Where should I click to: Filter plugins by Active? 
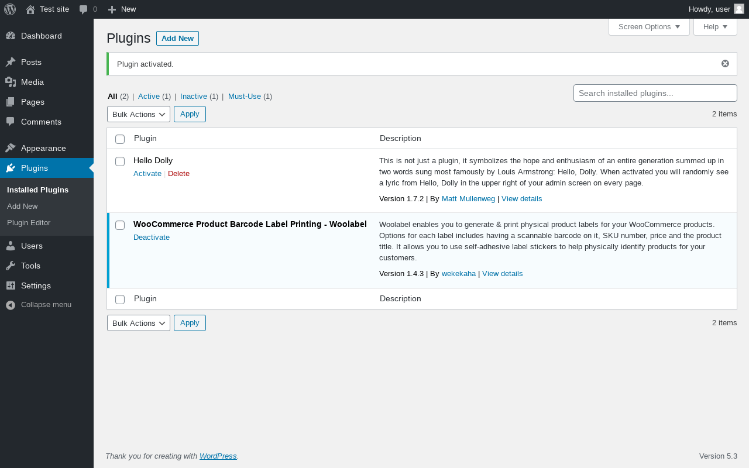pyautogui.click(x=149, y=96)
